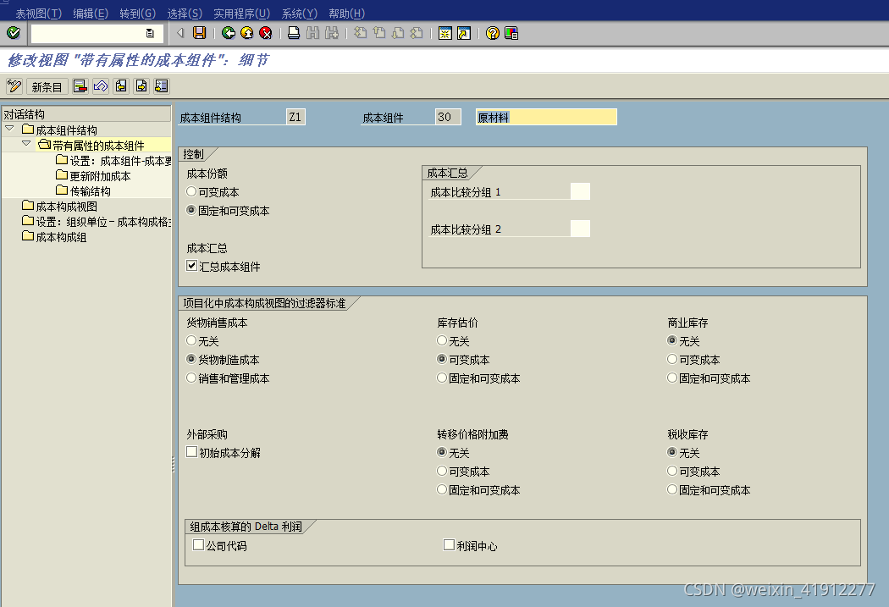Click the small left-triangle beside the command field
889x607 pixels.
point(180,33)
